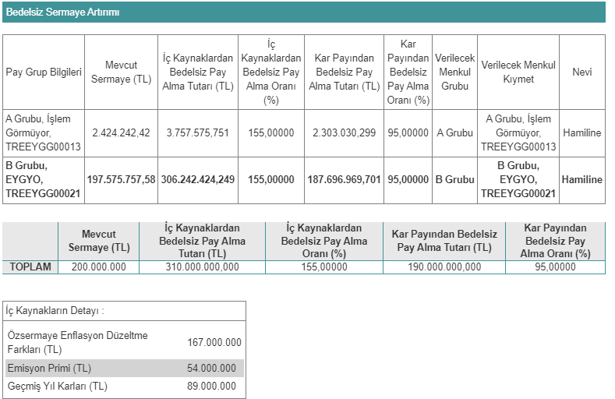
Task: Select the Pay Grup Bilgileri column header
Action: tap(44, 72)
